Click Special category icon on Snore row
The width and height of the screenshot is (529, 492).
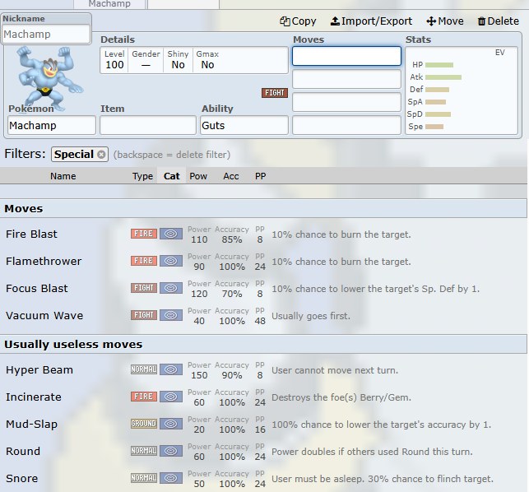171,478
